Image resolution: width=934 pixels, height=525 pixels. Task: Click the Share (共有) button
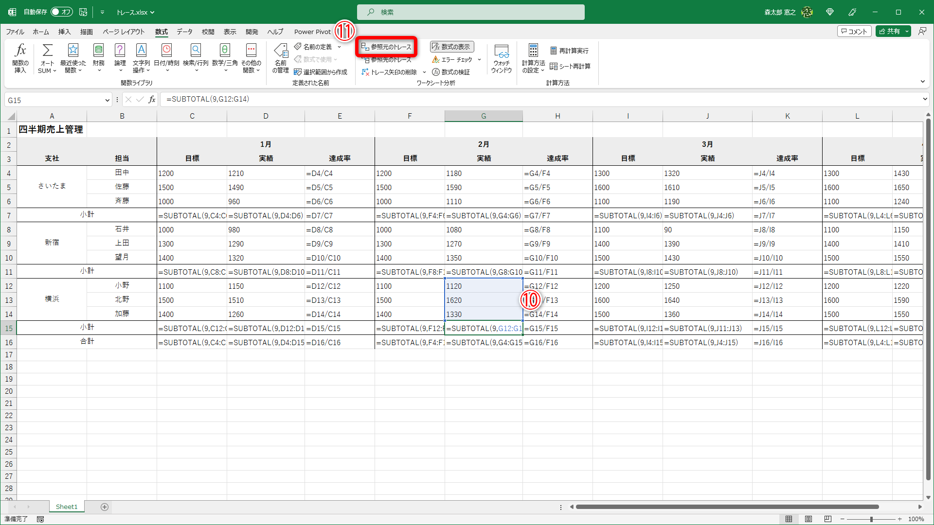[889, 31]
